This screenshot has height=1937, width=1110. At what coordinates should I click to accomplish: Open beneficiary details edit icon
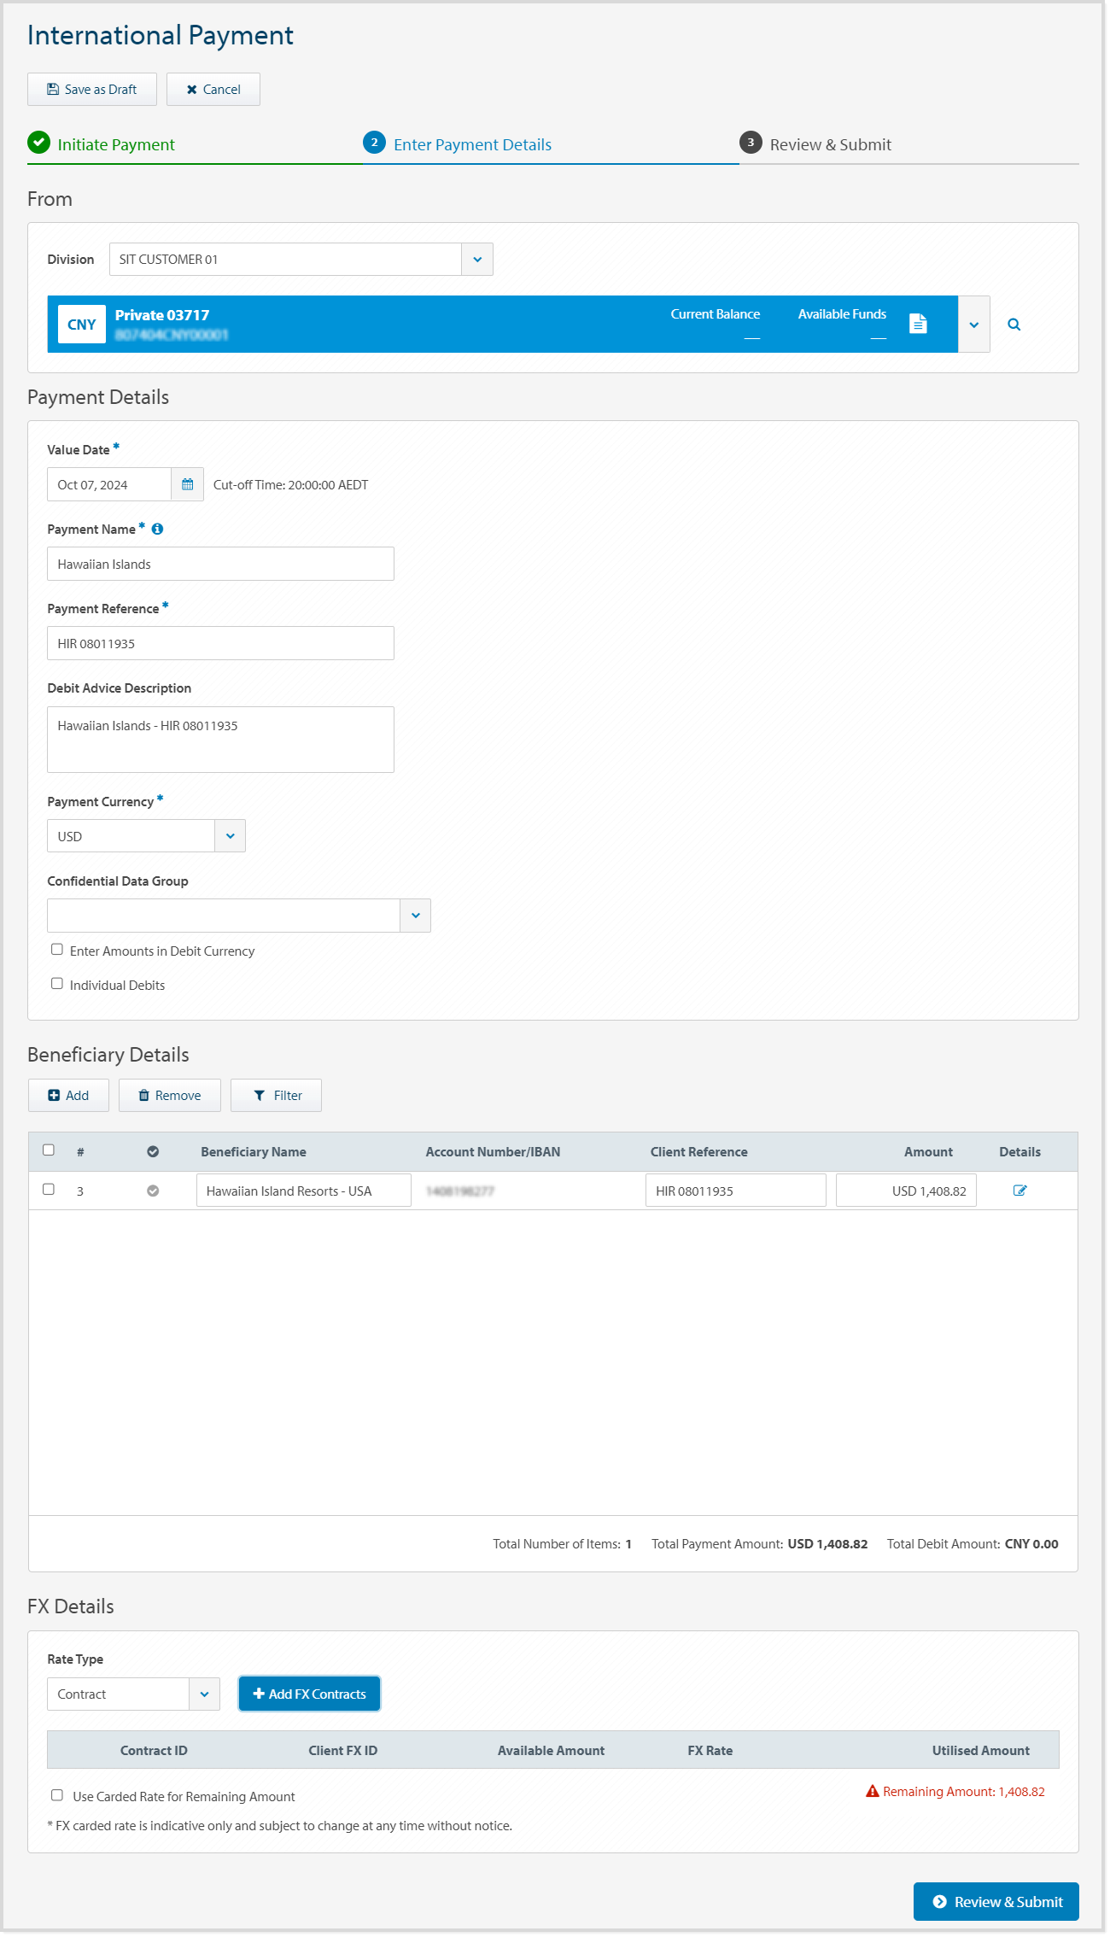click(x=1019, y=1191)
